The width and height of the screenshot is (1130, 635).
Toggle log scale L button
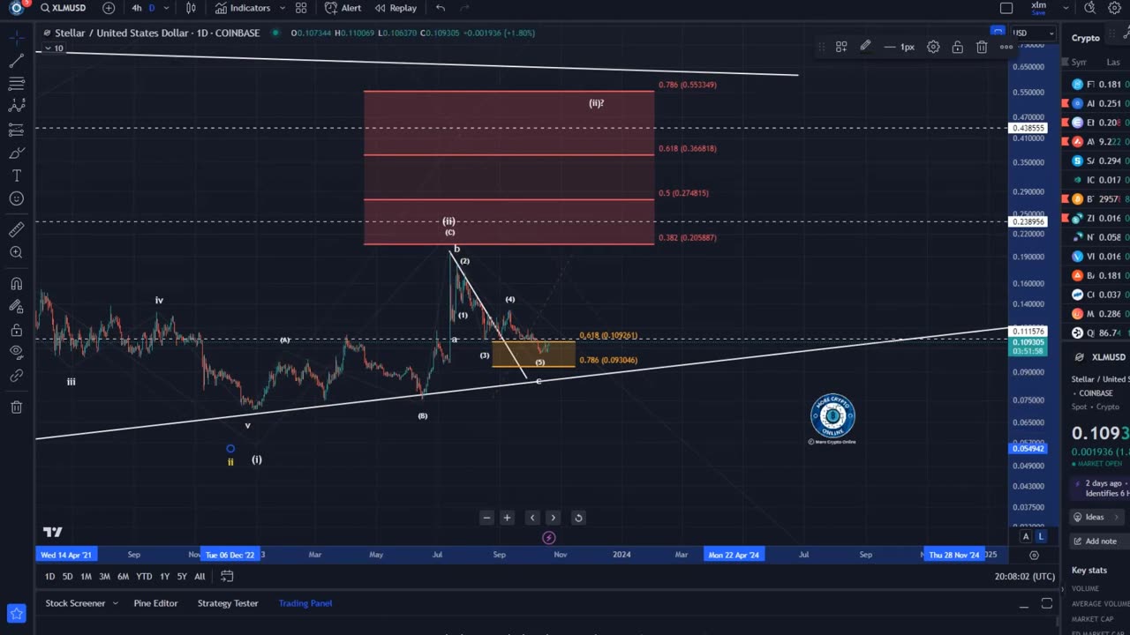click(1041, 536)
